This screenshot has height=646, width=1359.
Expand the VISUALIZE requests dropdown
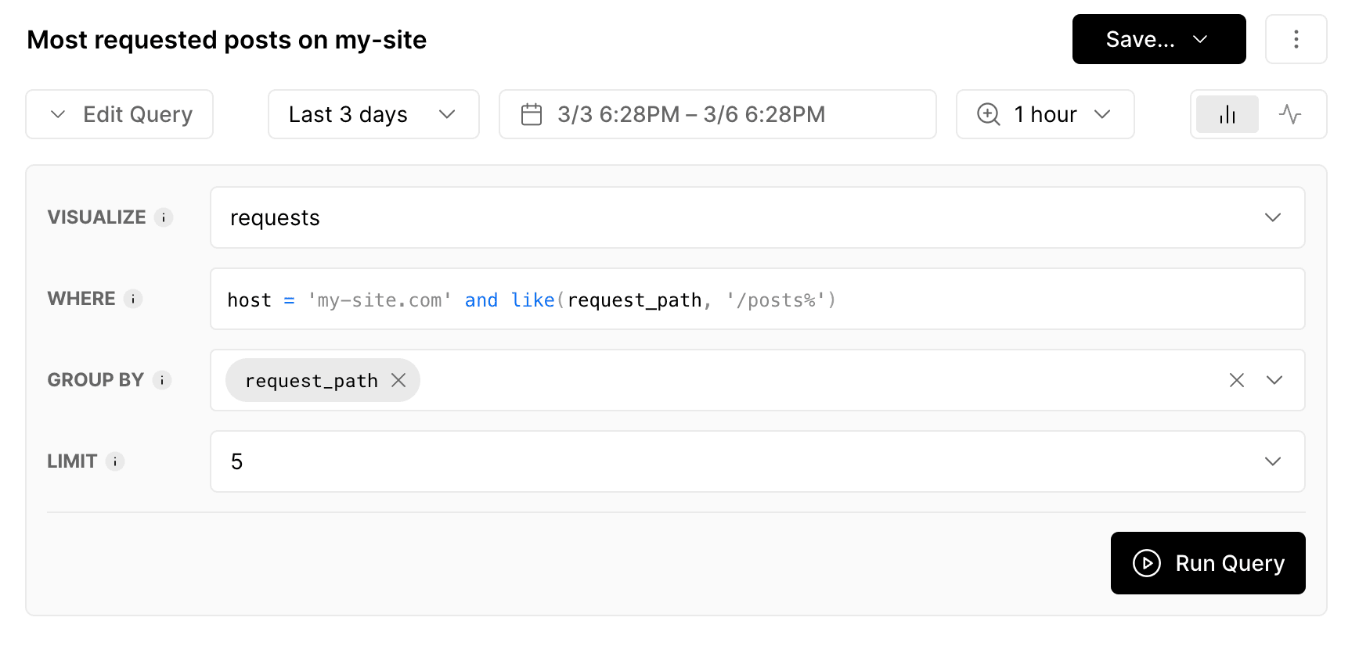[1272, 217]
